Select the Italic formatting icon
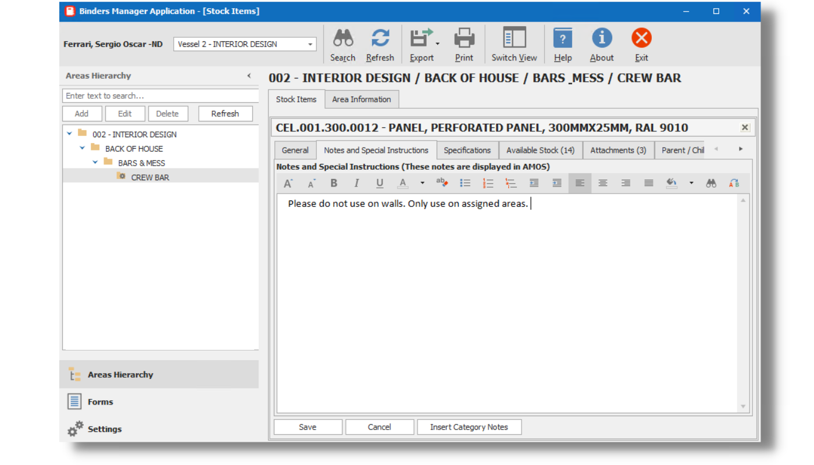 356,183
